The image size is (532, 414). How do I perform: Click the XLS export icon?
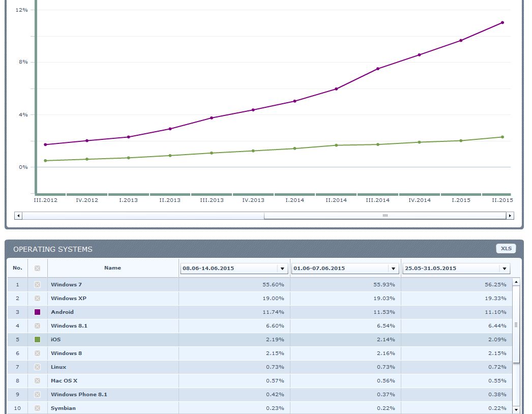pos(506,248)
